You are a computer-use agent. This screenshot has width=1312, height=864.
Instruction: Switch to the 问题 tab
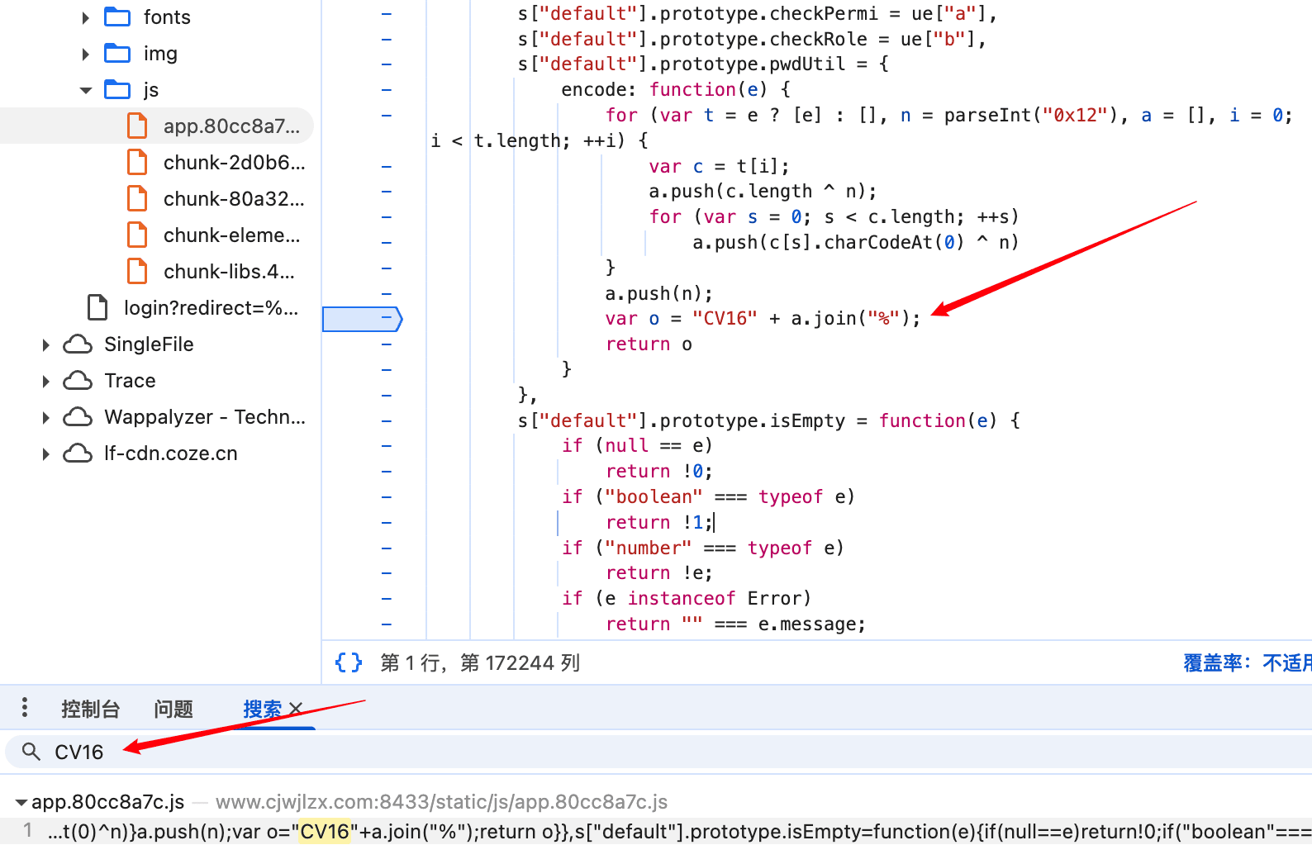pos(173,709)
